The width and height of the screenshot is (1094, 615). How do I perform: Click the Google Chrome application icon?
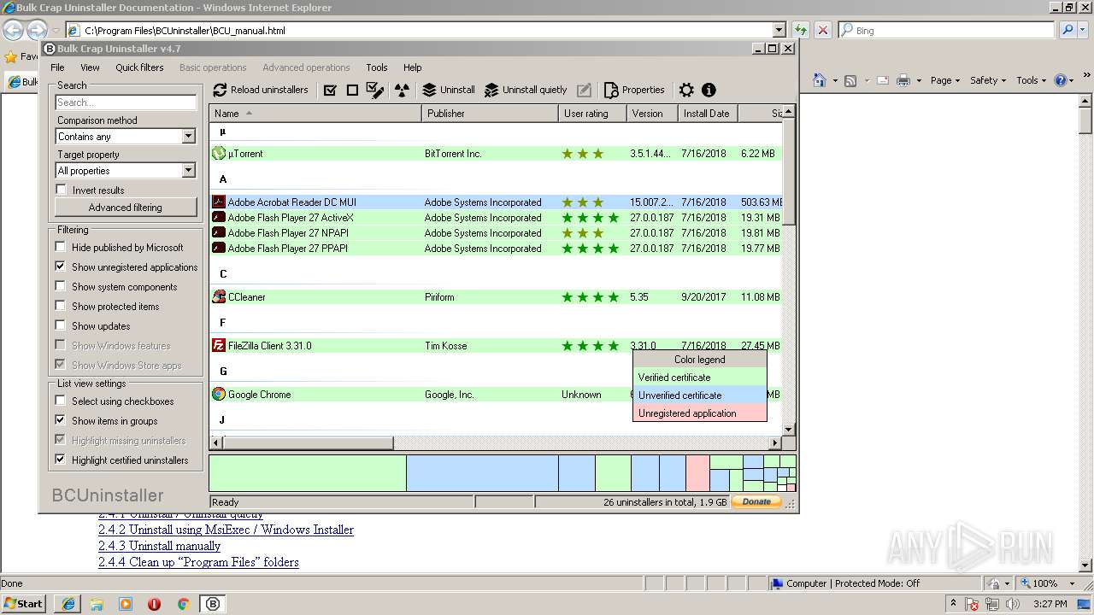pos(219,395)
